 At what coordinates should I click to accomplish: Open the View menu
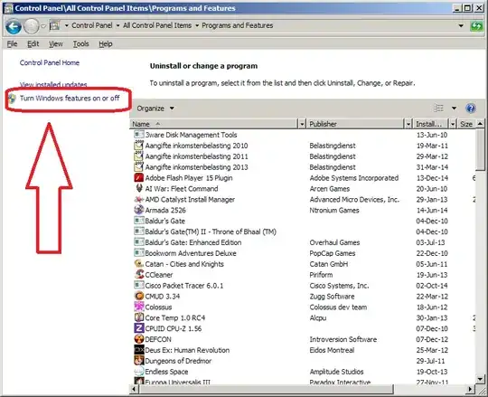56,44
